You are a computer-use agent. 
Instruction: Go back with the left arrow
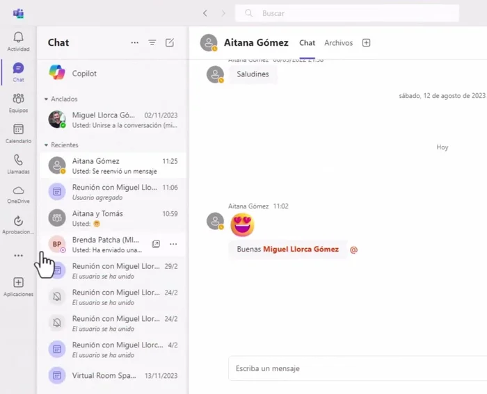tap(205, 13)
